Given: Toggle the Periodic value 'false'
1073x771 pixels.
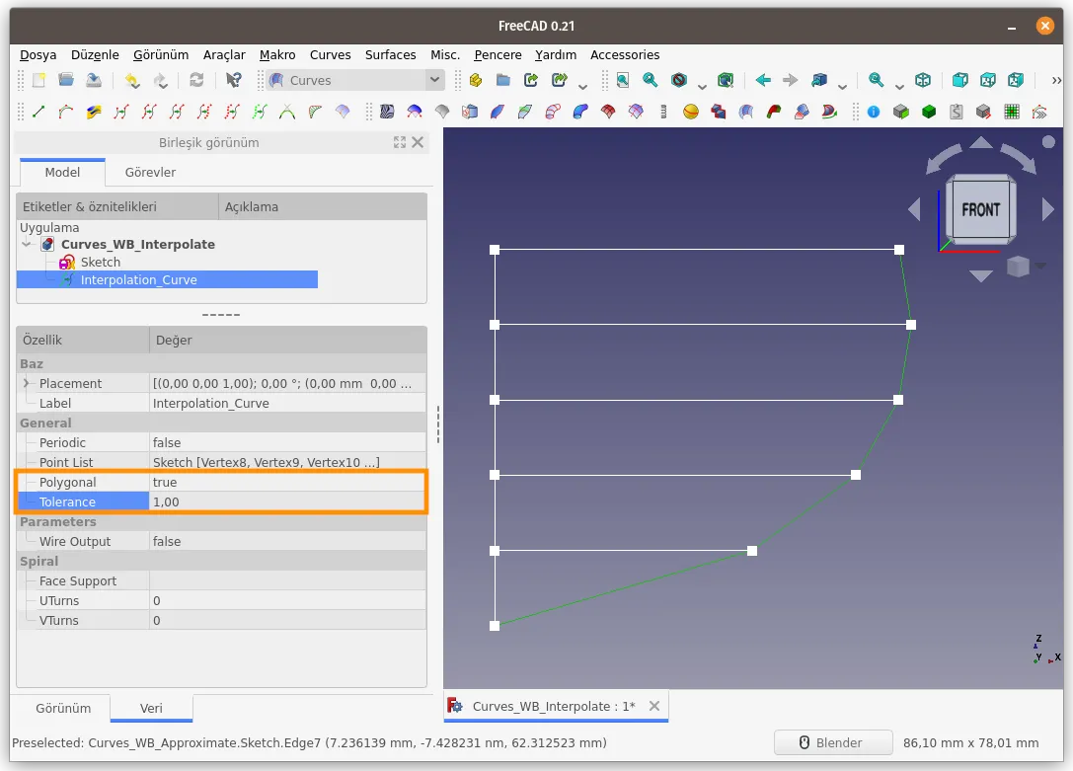Looking at the screenshot, I should tap(287, 442).
